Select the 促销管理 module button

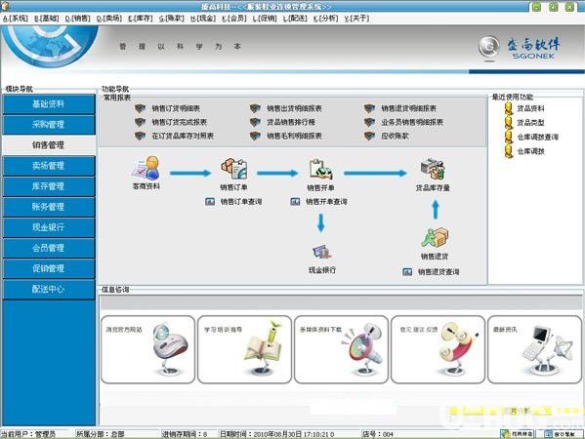pyautogui.click(x=49, y=268)
